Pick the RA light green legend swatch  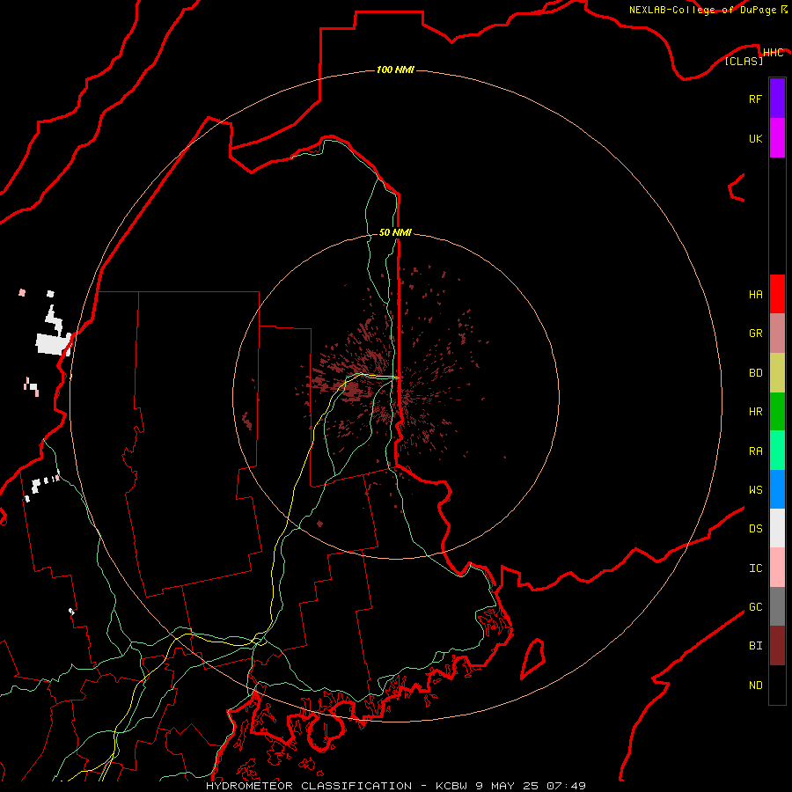coord(777,451)
